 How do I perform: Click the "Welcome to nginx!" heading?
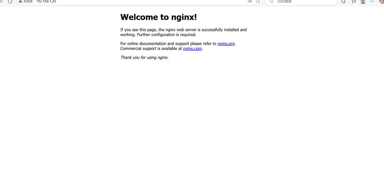(x=159, y=17)
